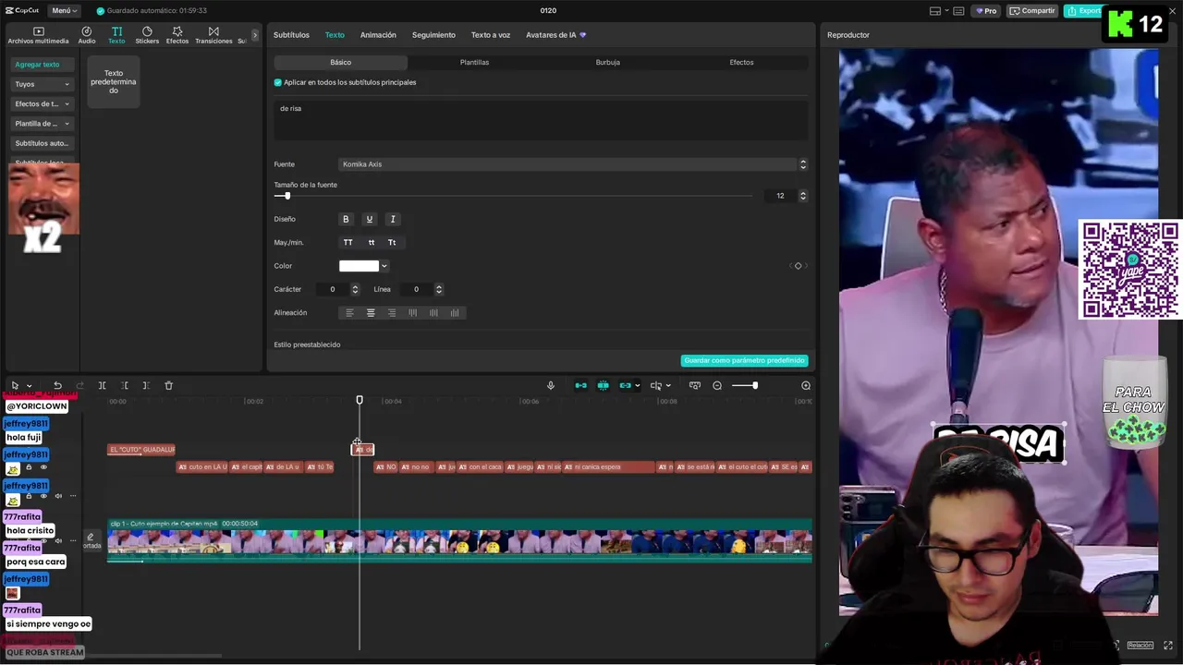Apply underline text design
Image resolution: width=1183 pixels, height=665 pixels.
(369, 219)
